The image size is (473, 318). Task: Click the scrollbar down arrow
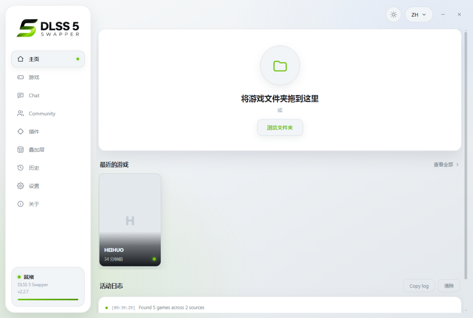coord(466,310)
